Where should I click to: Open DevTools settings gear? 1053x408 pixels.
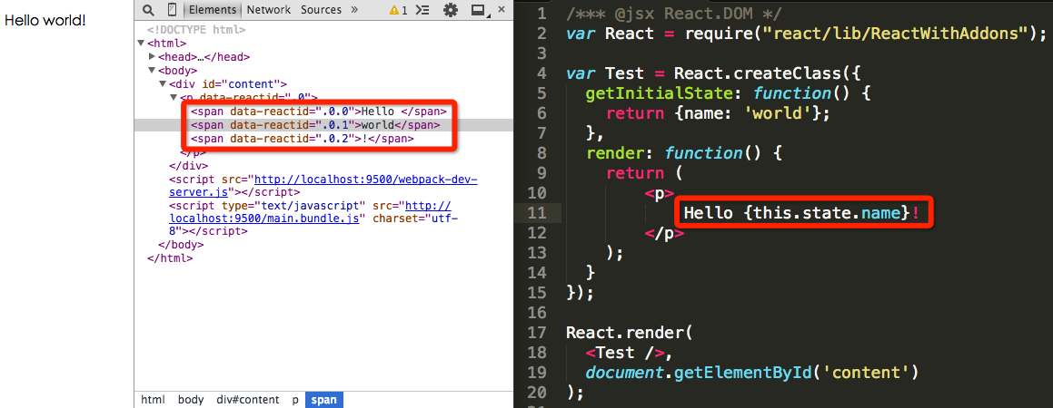(450, 10)
